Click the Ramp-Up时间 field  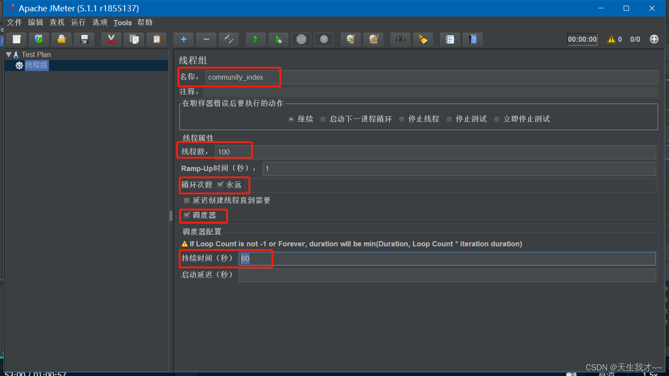click(x=460, y=168)
